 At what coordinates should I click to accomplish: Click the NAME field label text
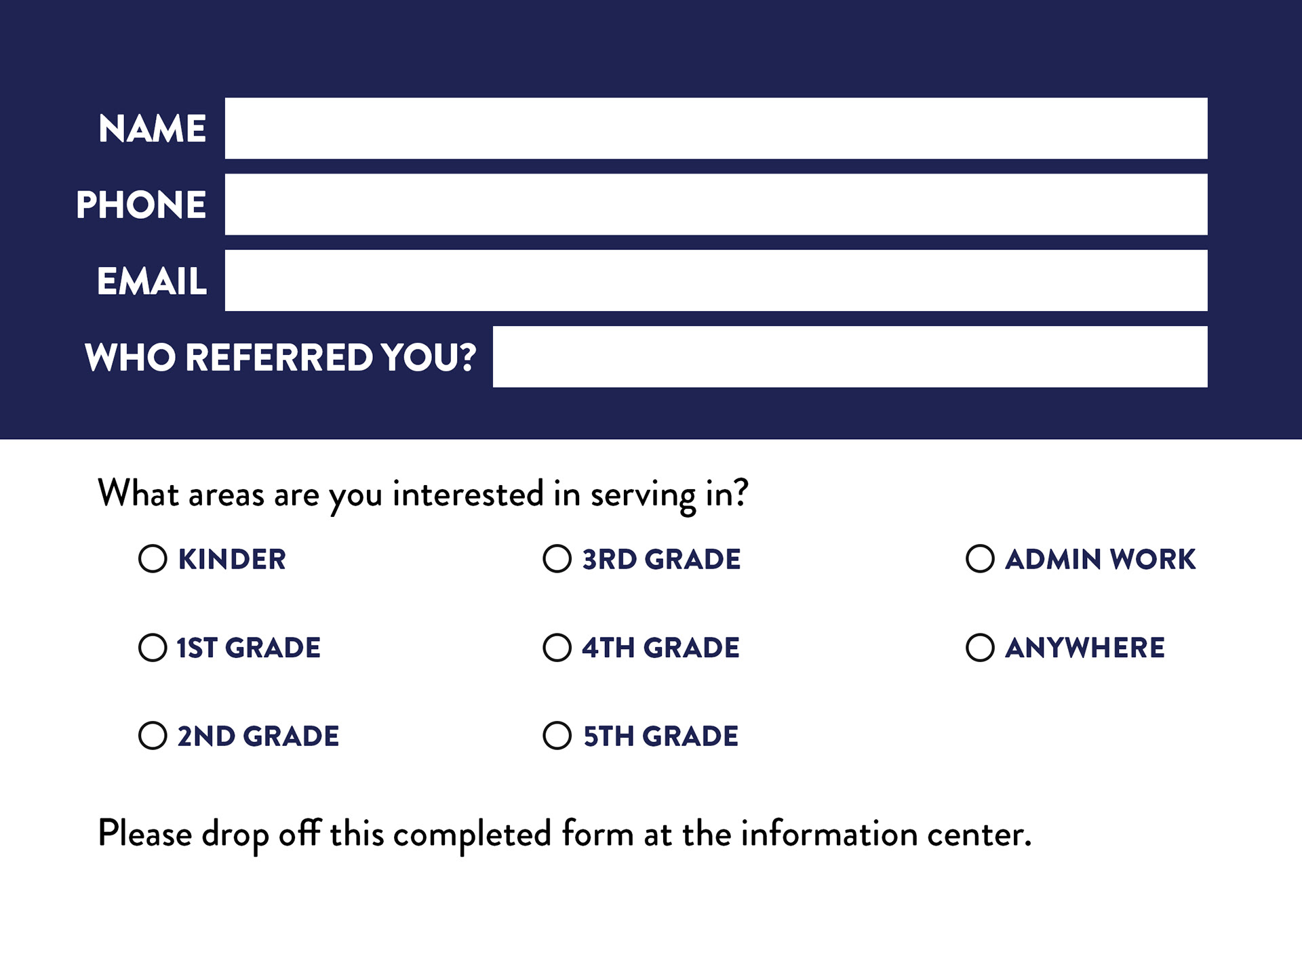(152, 129)
